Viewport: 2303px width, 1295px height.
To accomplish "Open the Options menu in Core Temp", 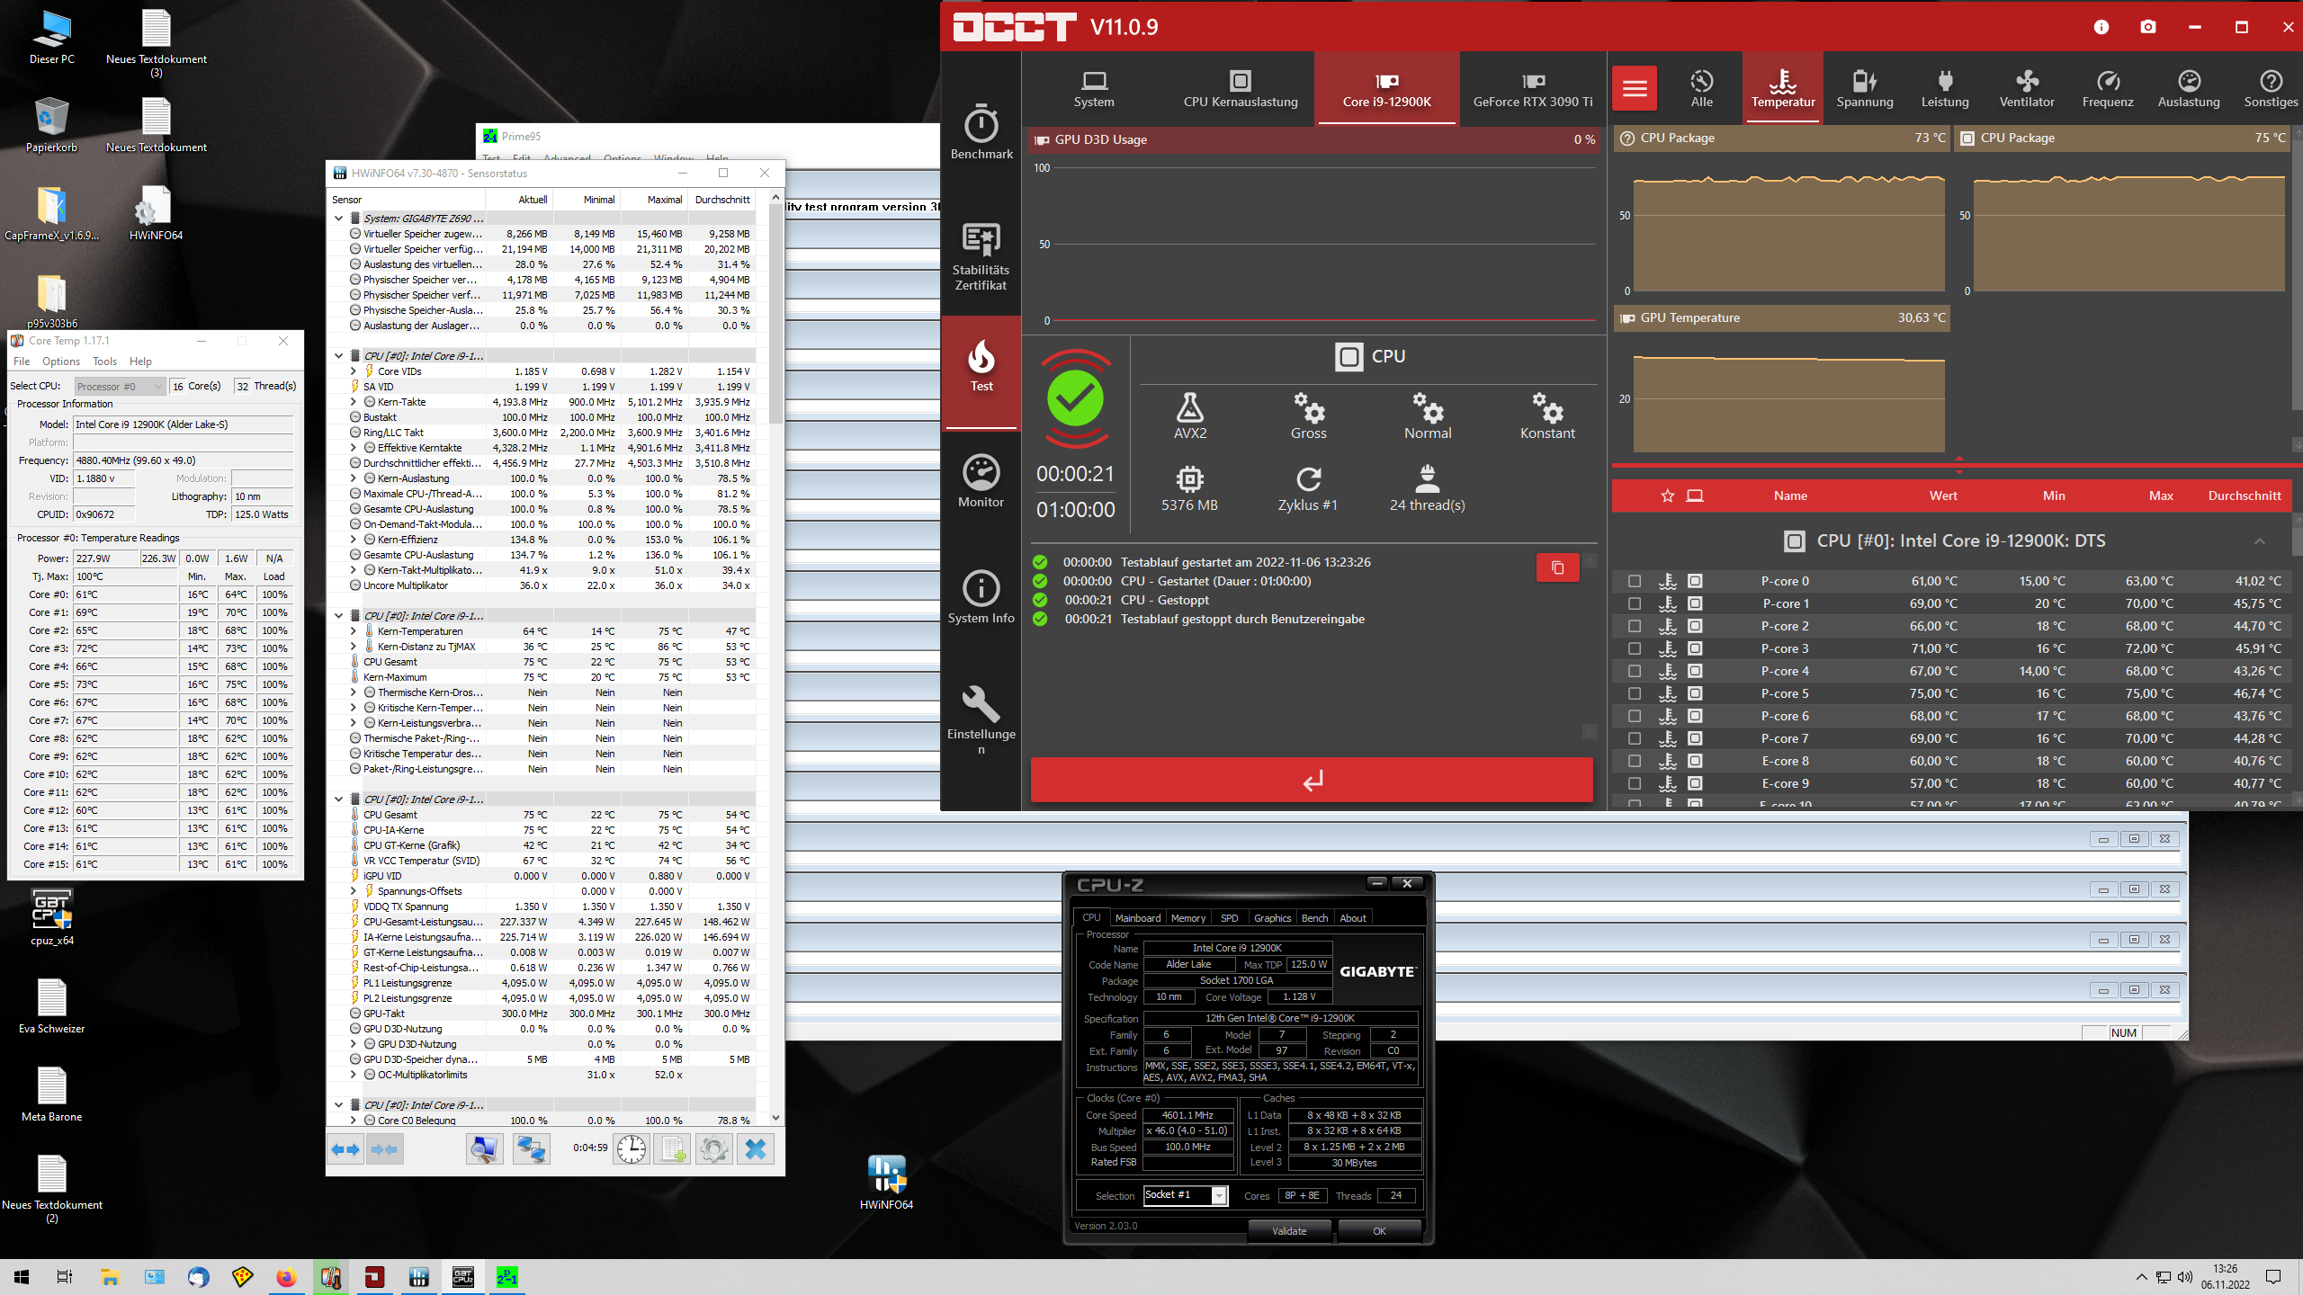I will [x=60, y=361].
